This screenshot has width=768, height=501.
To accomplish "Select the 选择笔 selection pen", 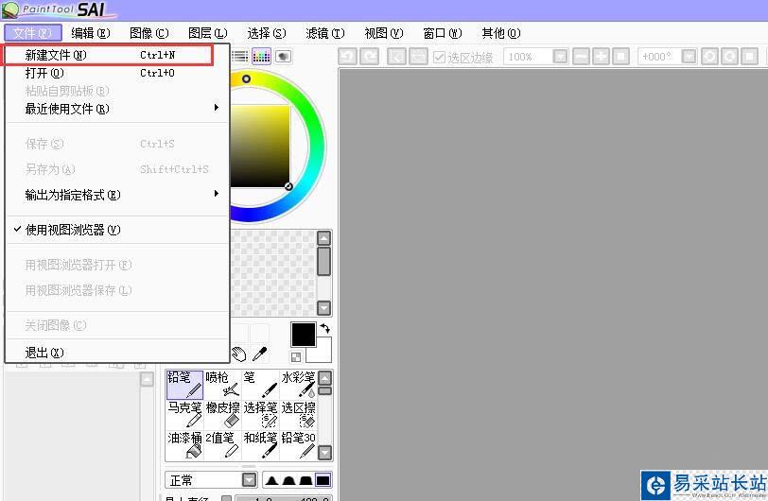I will [261, 415].
